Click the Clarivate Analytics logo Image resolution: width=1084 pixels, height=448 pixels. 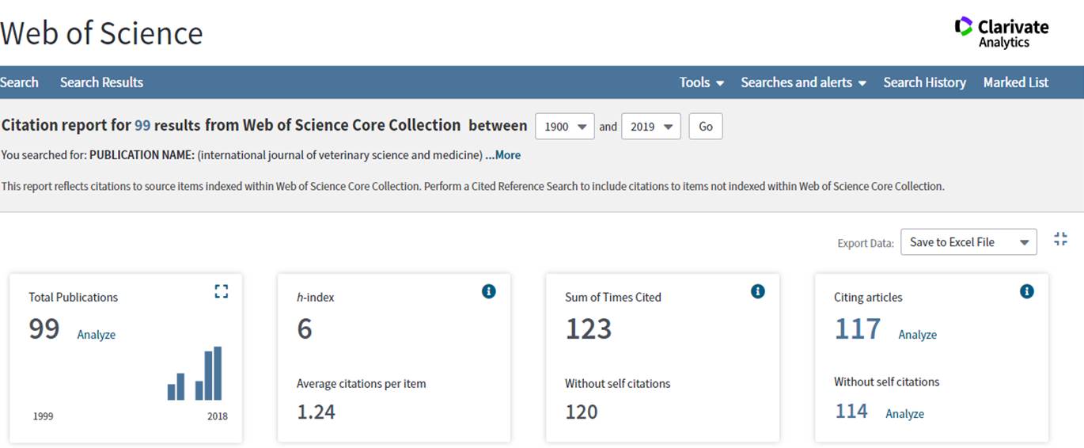click(1002, 32)
